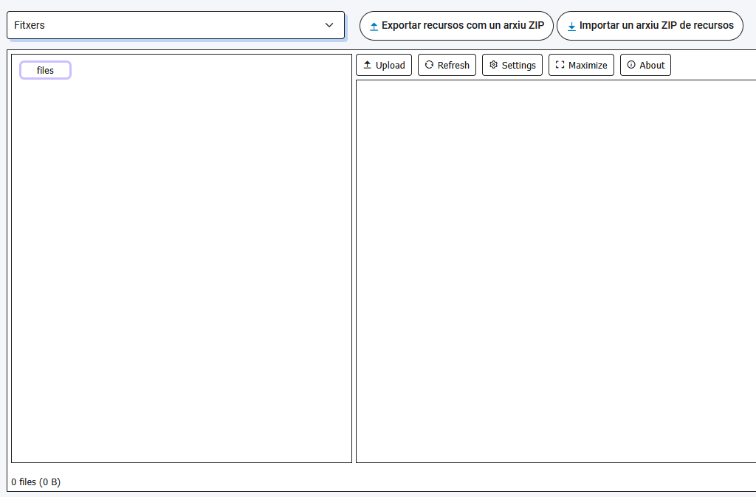Click the Maximize text label
This screenshot has height=497, width=756.
click(588, 65)
